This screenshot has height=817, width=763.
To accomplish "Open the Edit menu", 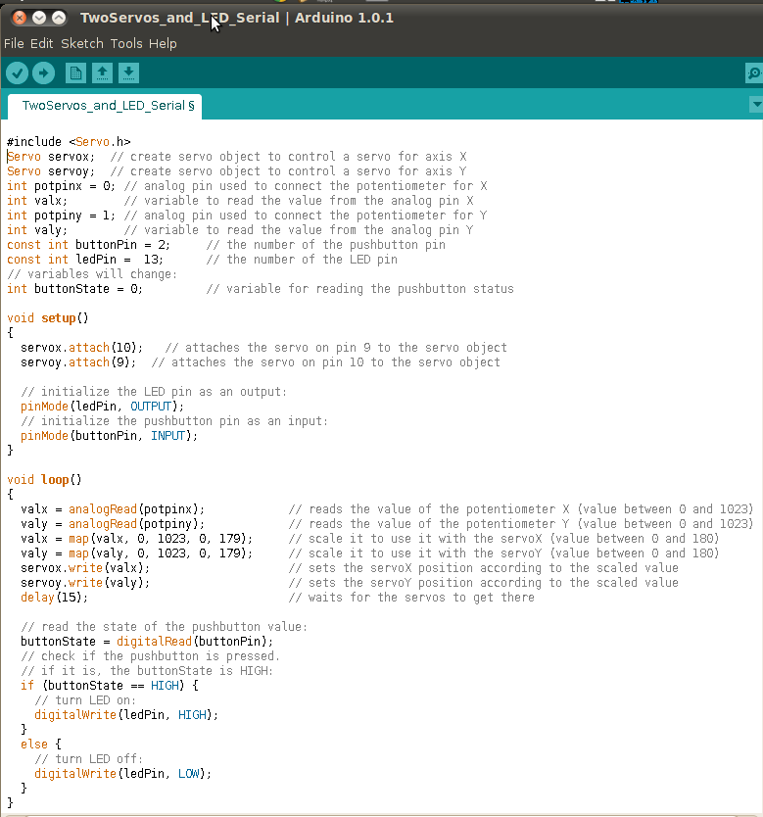I will (42, 44).
